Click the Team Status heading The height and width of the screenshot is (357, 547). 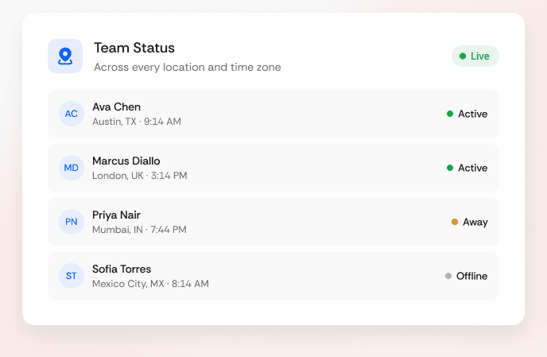pos(134,48)
